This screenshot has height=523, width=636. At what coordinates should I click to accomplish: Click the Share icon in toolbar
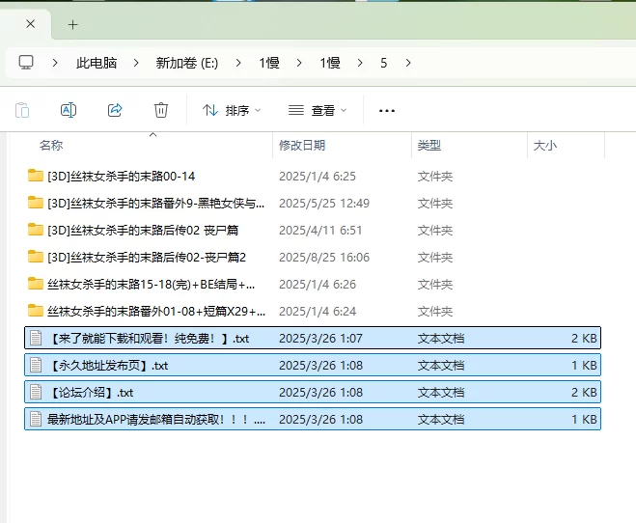coord(115,110)
